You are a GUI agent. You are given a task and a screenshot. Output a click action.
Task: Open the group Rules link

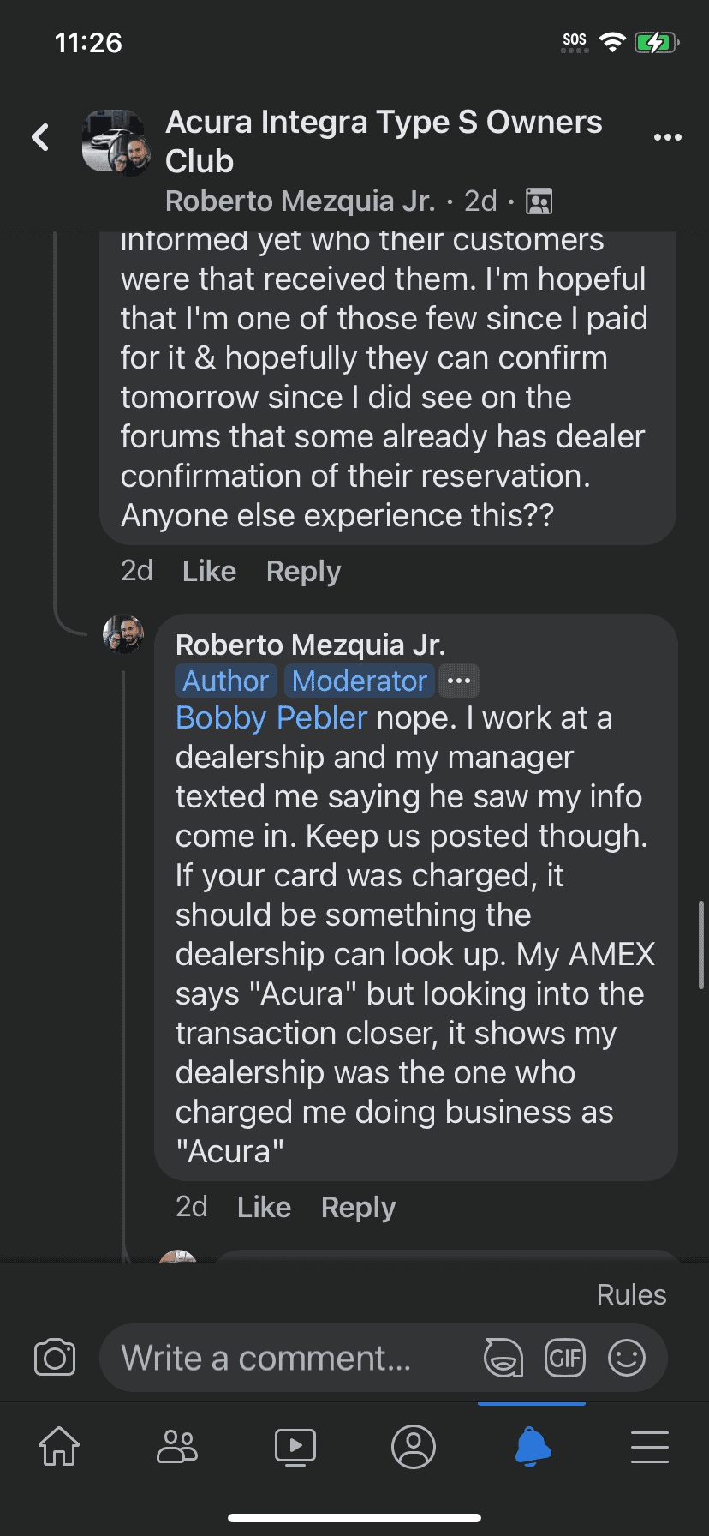pyautogui.click(x=631, y=1294)
